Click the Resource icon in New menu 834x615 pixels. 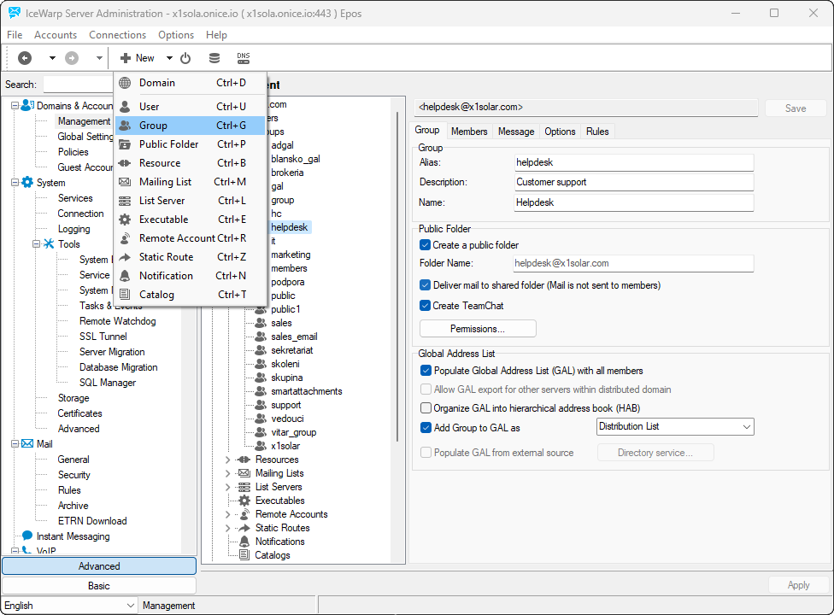[x=125, y=163]
